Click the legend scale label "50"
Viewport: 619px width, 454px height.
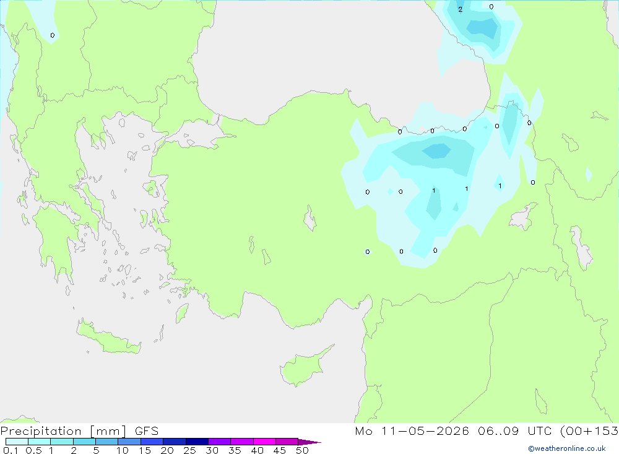[302, 450]
